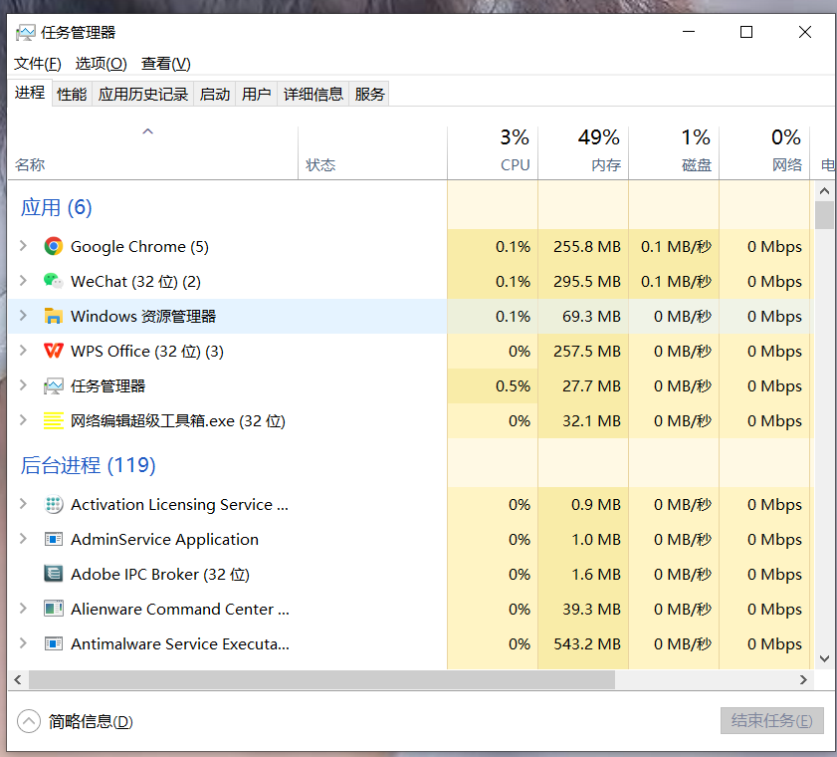Open the 查看(V) menu

tap(165, 64)
